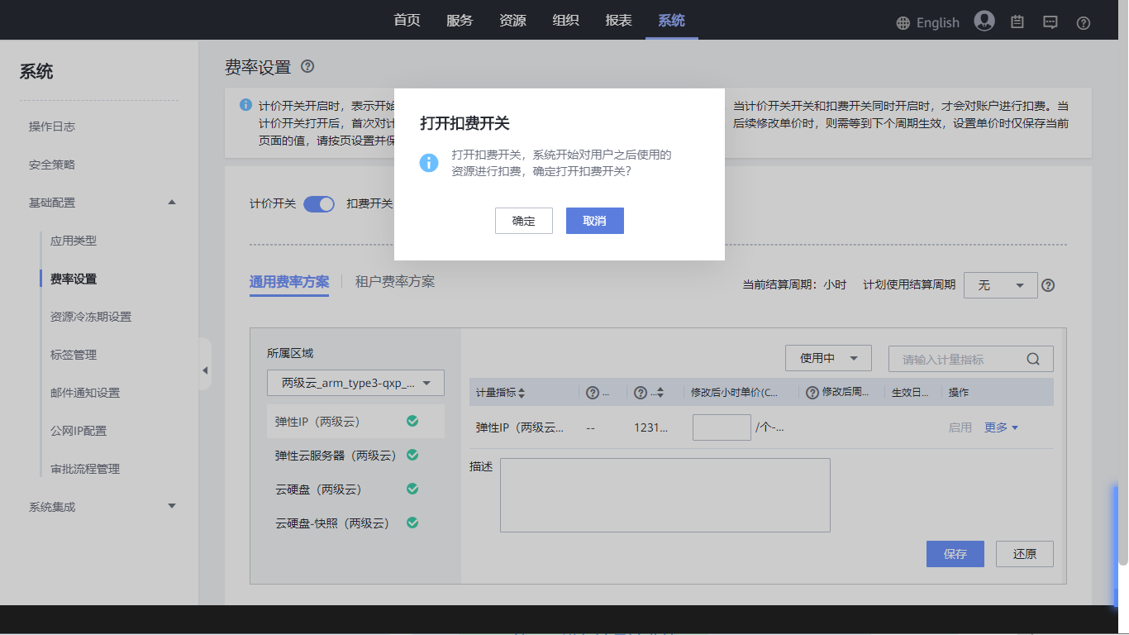Image resolution: width=1129 pixels, height=635 pixels.
Task: Collapse the left sidebar with arrow handle
Action: pyautogui.click(x=205, y=370)
